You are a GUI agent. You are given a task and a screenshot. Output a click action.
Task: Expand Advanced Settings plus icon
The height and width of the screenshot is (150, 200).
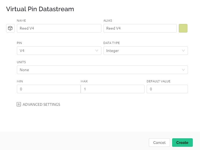click(19, 104)
